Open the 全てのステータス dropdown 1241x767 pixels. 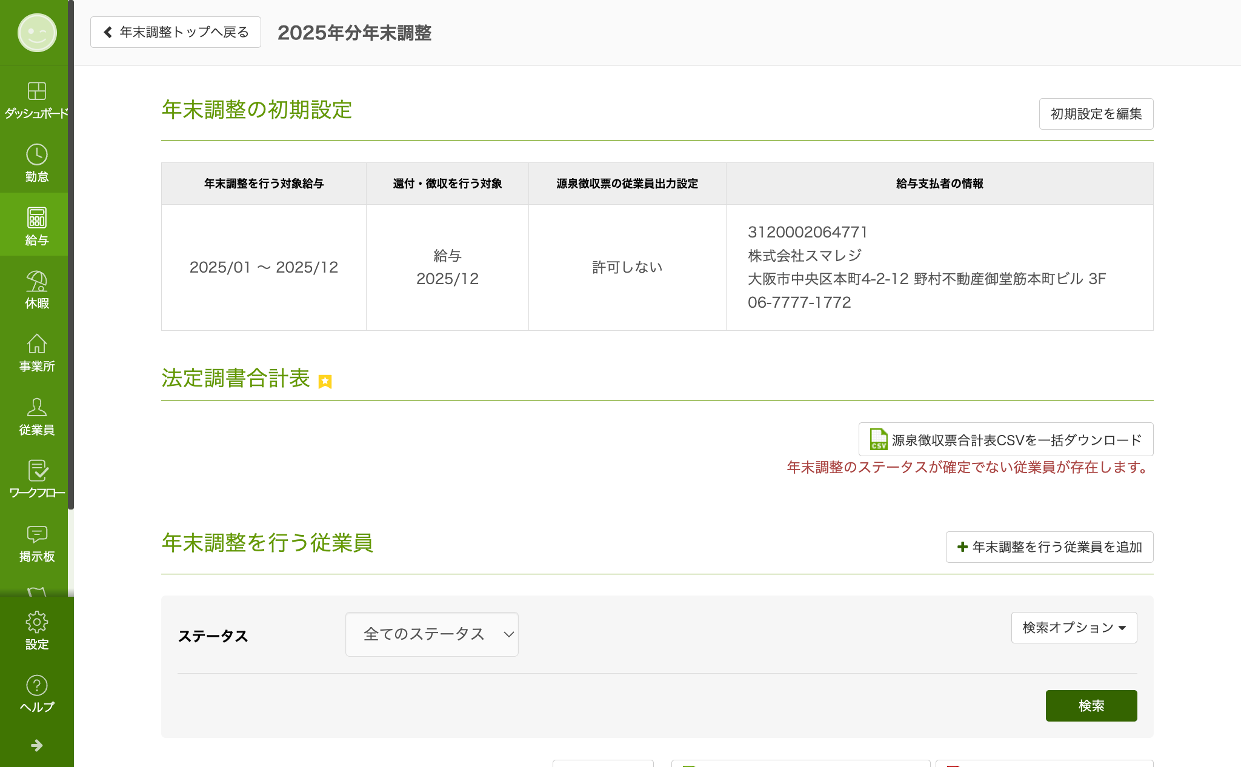431,634
